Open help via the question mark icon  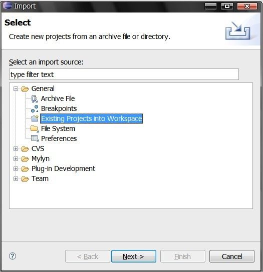click(x=13, y=256)
